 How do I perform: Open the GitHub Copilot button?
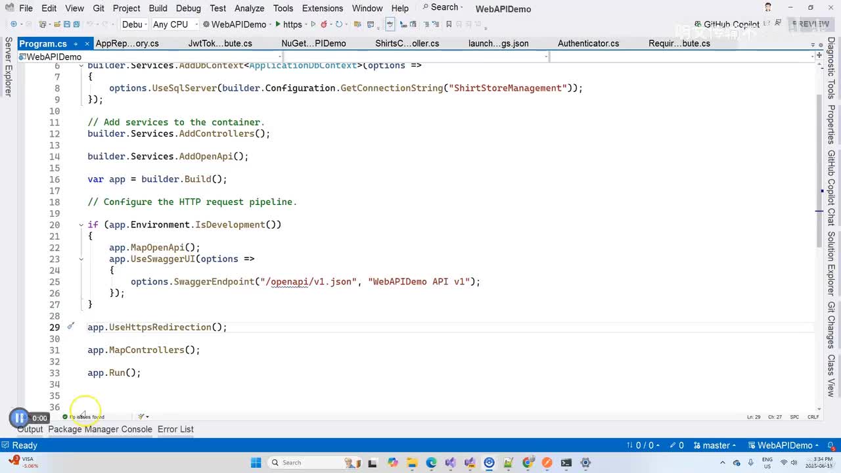coord(727,24)
